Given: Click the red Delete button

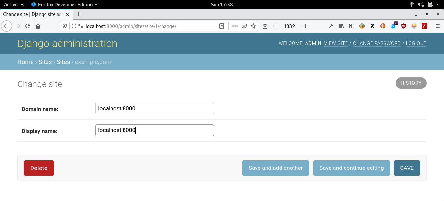Looking at the screenshot, I should pos(39,168).
